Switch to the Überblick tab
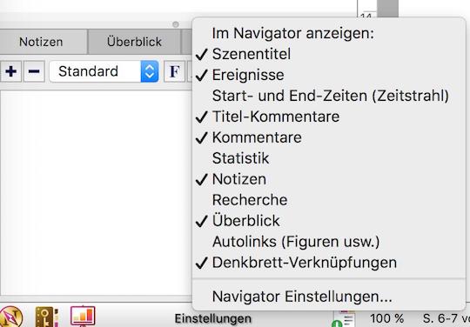Image resolution: width=470 pixels, height=327 pixels. click(134, 42)
